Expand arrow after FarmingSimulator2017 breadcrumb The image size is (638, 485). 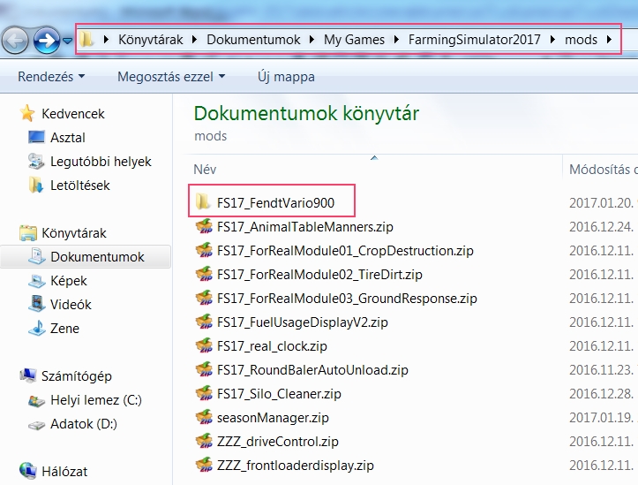(552, 40)
